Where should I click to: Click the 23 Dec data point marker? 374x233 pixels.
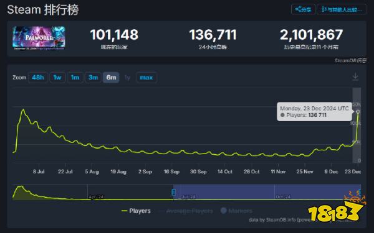pos(358,111)
